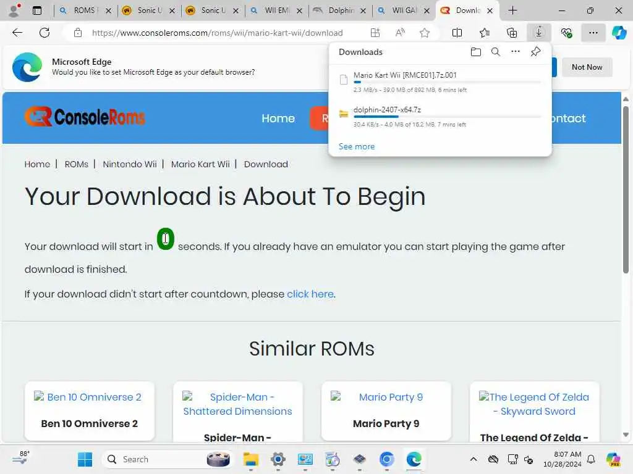Switch to ROMS search tab
Image resolution: width=633 pixels, height=474 pixels.
tap(85, 10)
